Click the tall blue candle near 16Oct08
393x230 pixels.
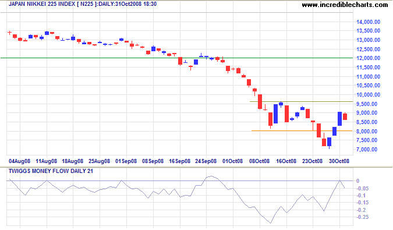(276, 114)
